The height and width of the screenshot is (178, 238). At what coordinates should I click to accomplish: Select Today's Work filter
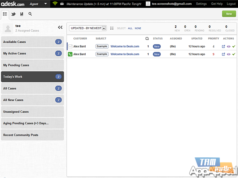(x=33, y=77)
